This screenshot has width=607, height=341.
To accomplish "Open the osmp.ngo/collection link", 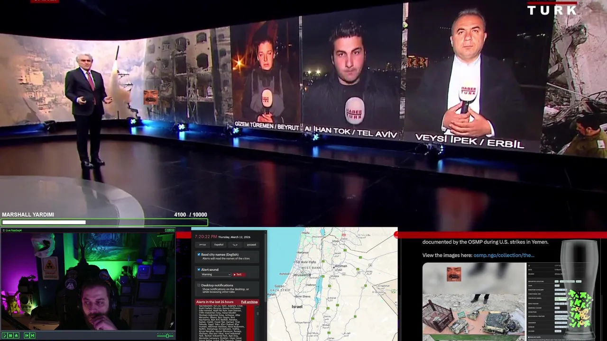I will [504, 255].
